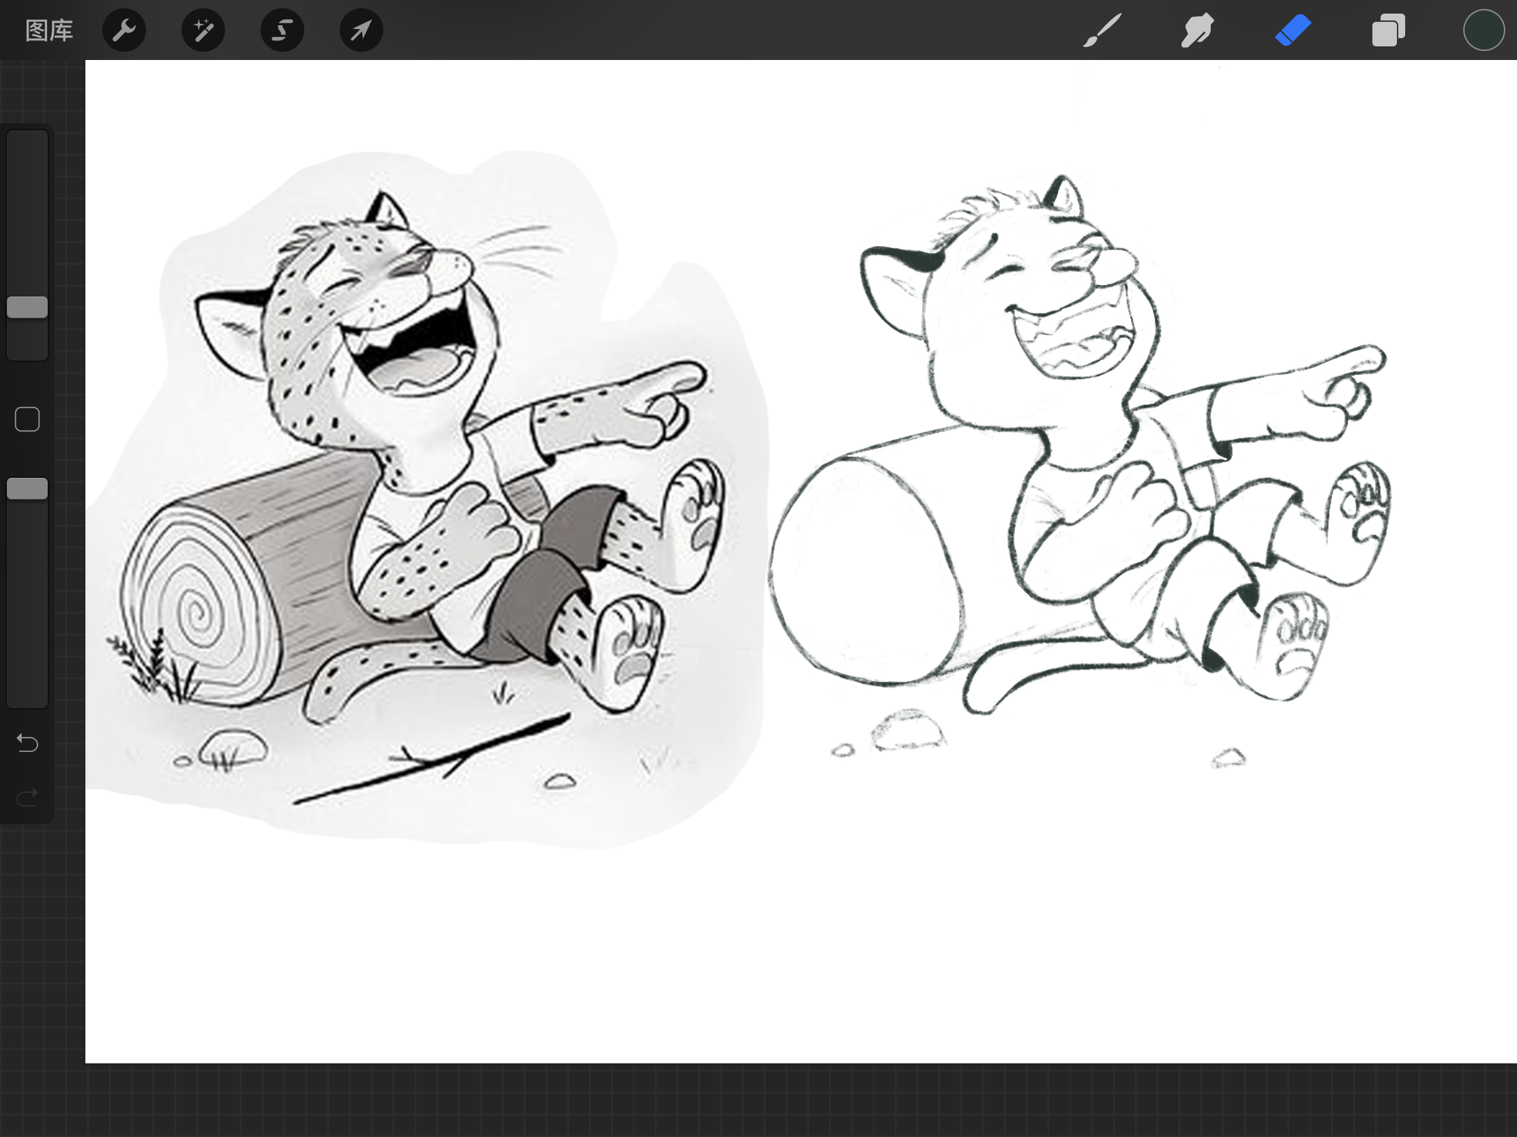Undo the last action
Screen dimensions: 1517x1137
pos(27,743)
